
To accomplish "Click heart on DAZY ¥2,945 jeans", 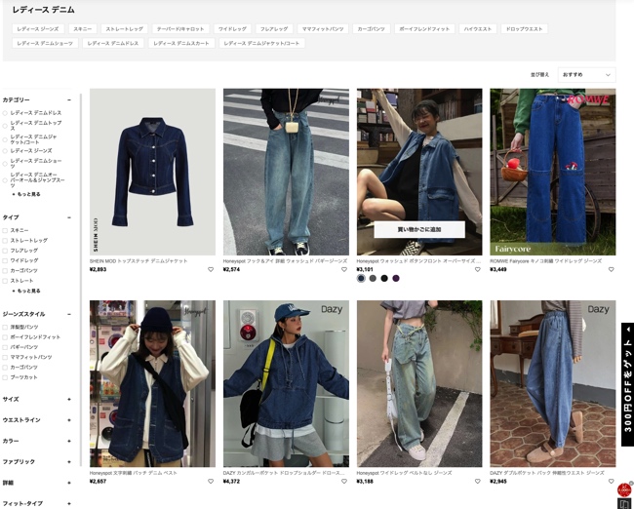I will click(612, 481).
